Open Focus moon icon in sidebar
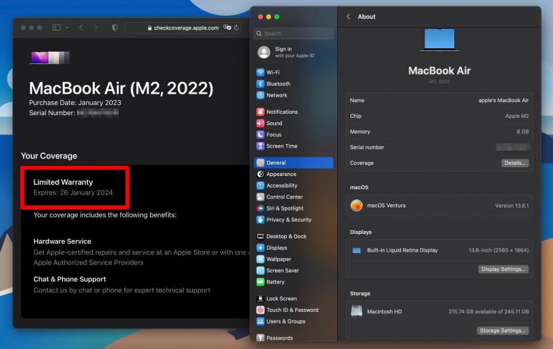This screenshot has height=349, width=553. tap(261, 134)
